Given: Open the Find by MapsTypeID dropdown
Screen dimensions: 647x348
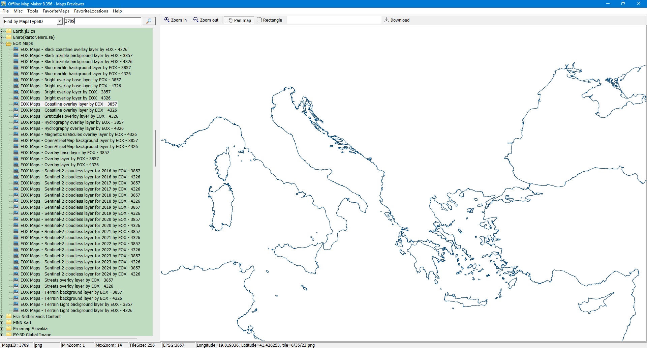Looking at the screenshot, I should (60, 21).
